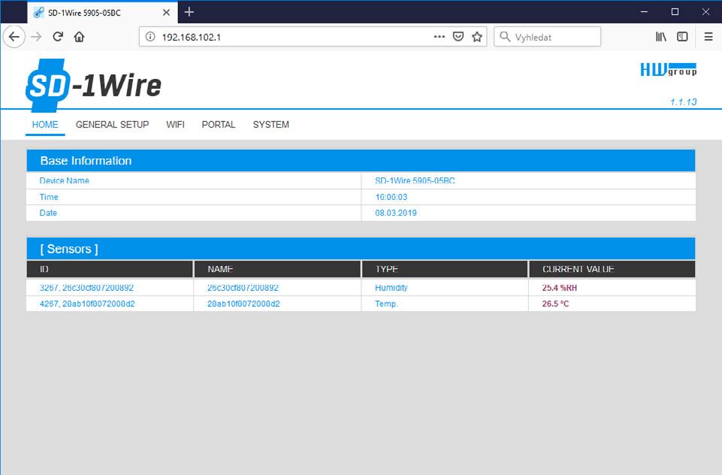Close the SD-1Wire 5905-05BC tab
Screen dimensions: 722x475
tap(166, 13)
